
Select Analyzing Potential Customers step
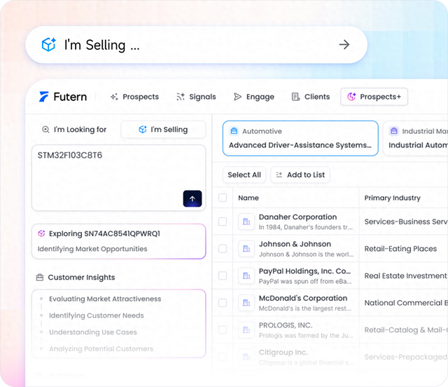[101, 348]
